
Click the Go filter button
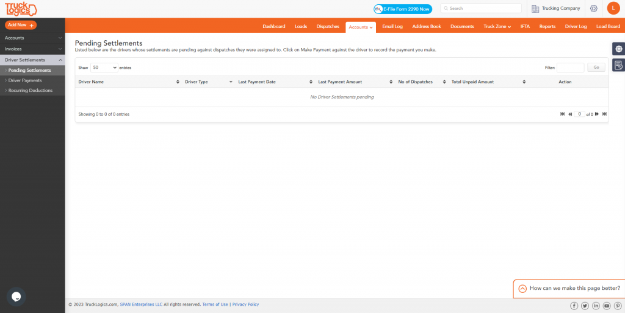(x=596, y=68)
